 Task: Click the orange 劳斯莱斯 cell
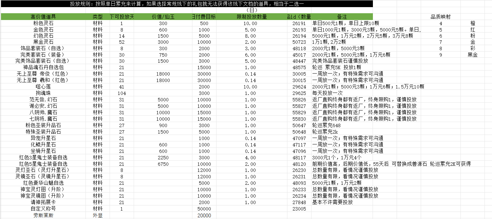coord(43,215)
